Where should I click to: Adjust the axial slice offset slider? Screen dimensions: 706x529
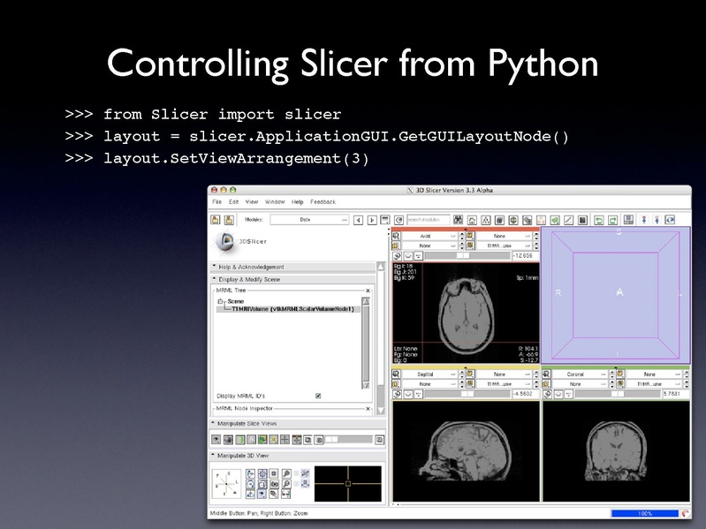click(467, 255)
